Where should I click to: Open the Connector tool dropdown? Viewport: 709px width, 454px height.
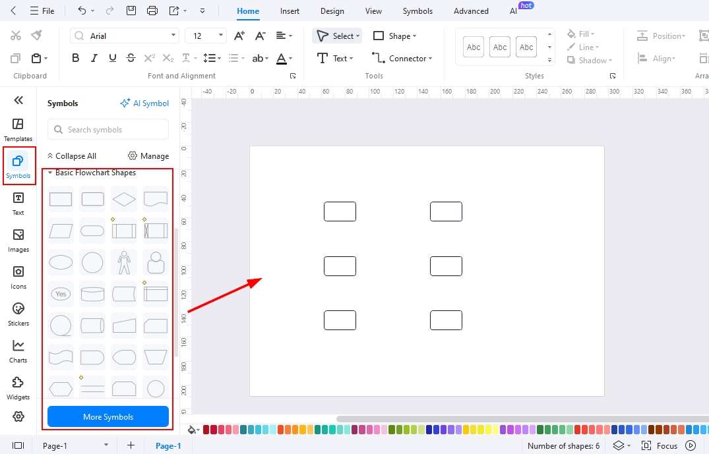click(x=402, y=58)
